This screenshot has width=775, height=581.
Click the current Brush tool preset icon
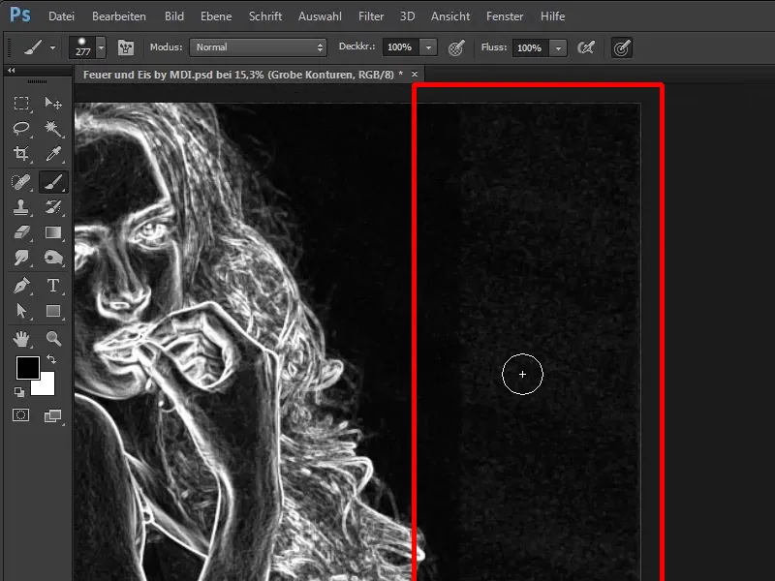(33, 47)
